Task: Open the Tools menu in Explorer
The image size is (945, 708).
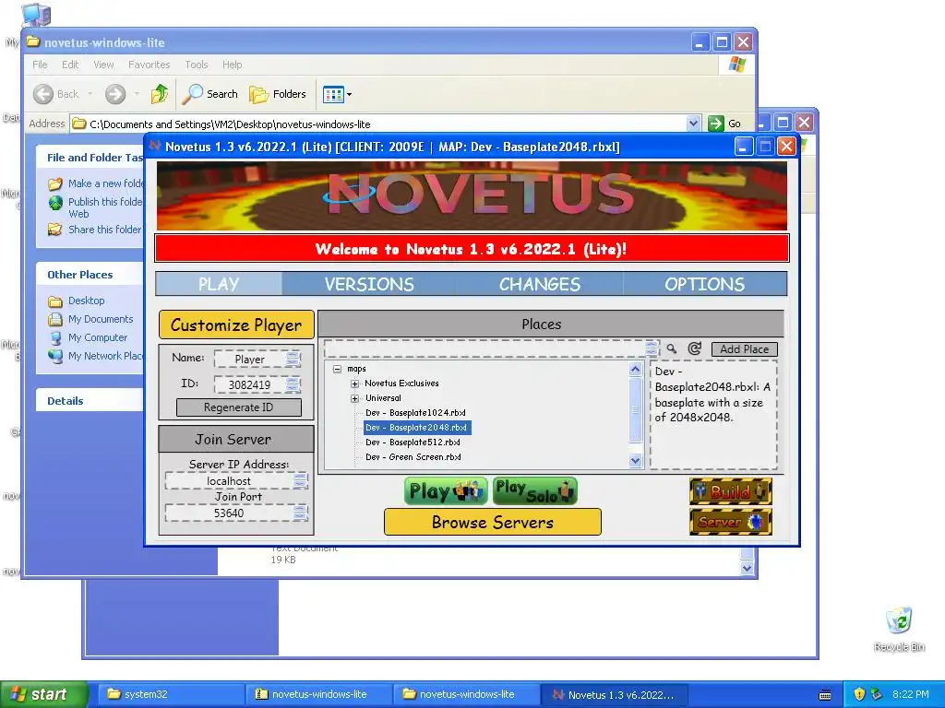Action: 196,65
